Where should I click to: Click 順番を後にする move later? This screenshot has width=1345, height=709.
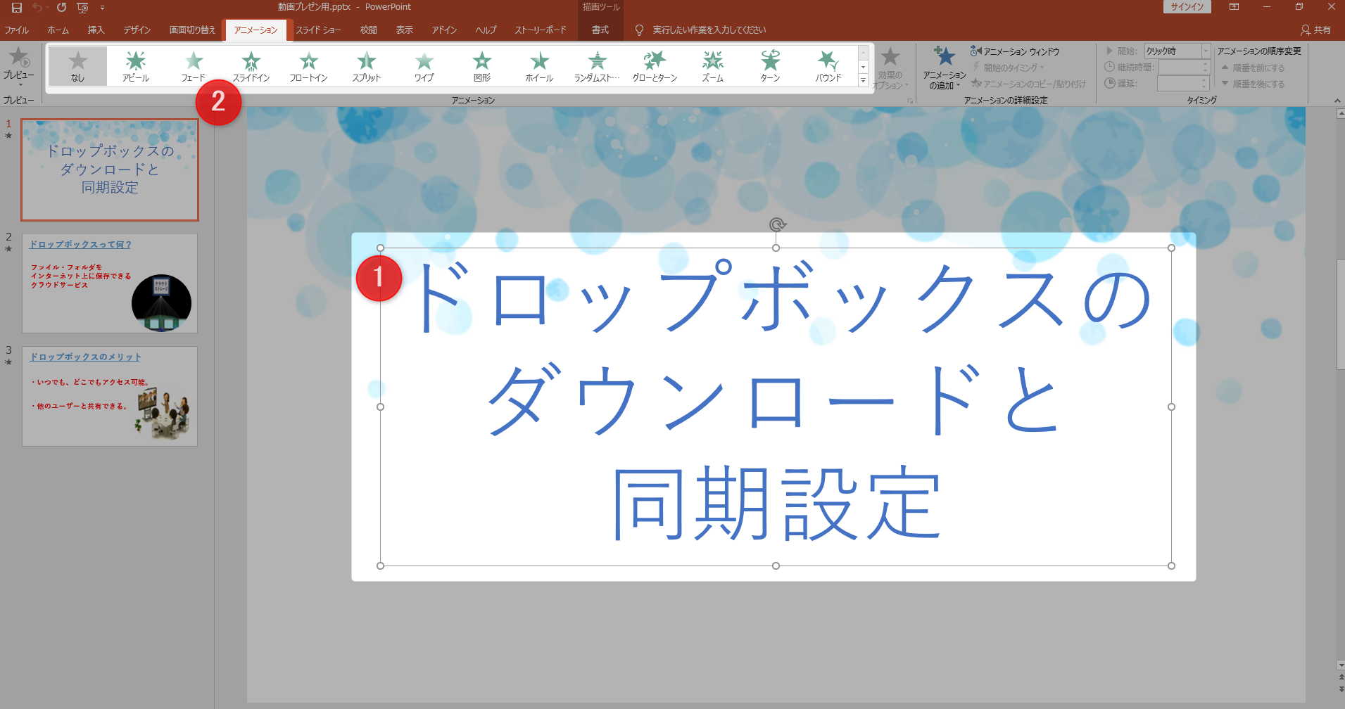tap(1253, 84)
